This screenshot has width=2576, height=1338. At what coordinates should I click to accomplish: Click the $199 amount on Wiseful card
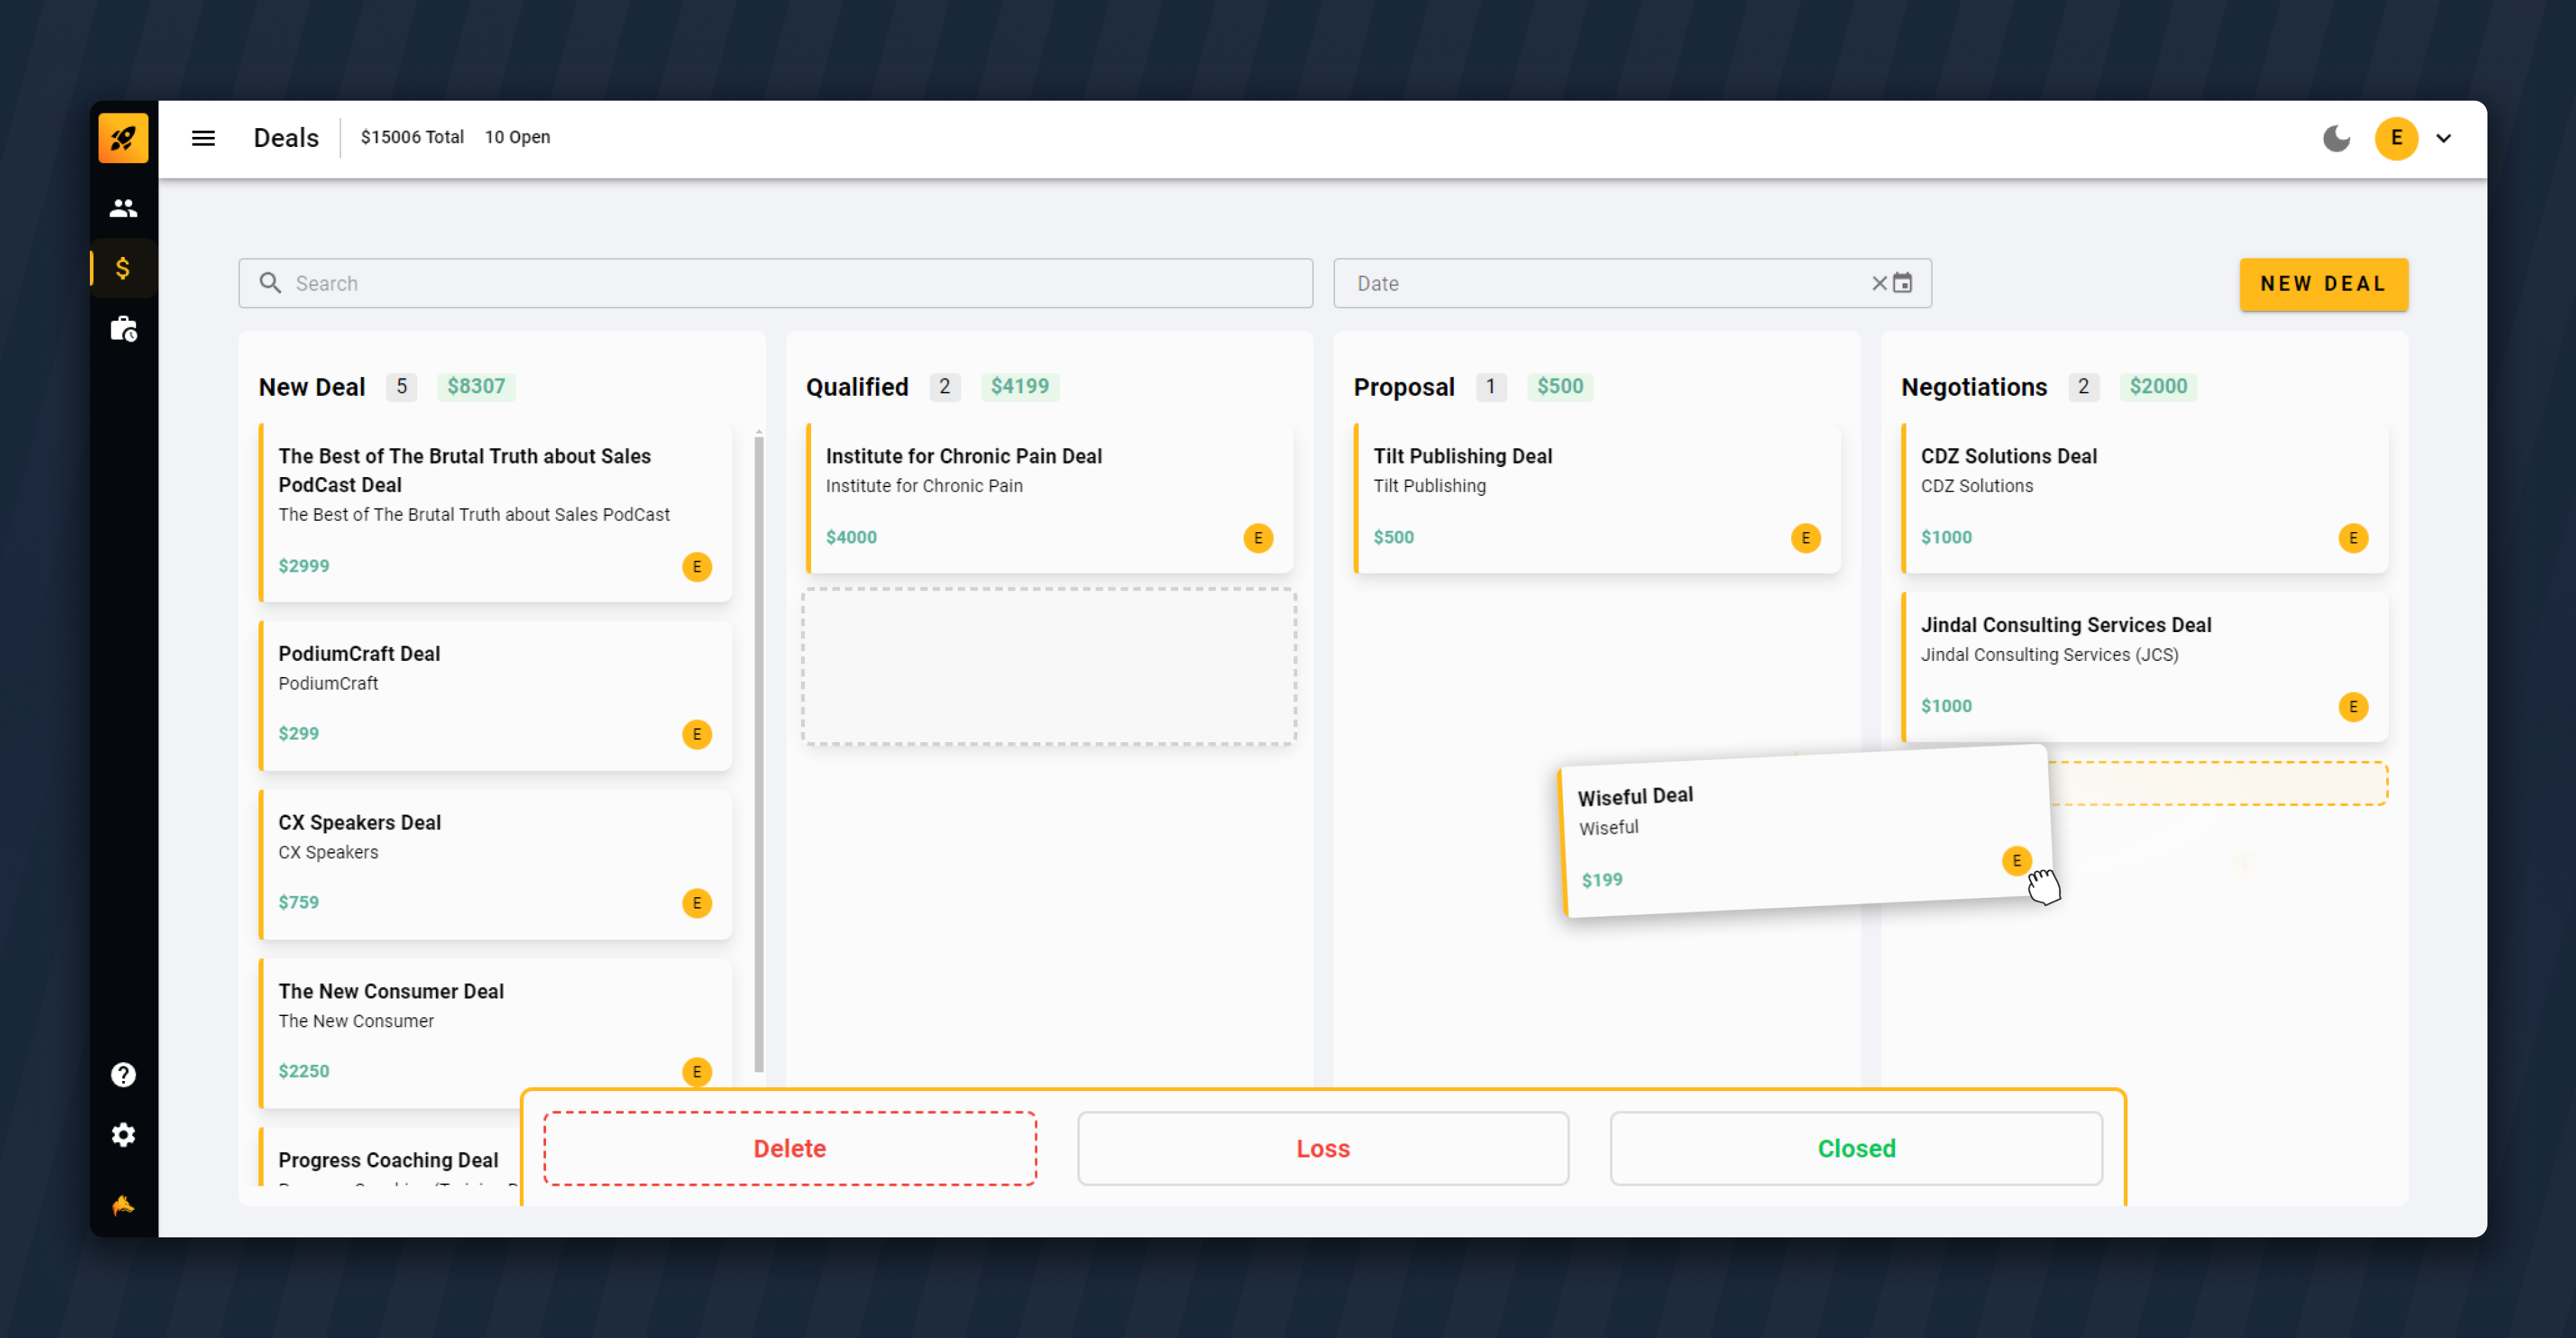coord(1602,880)
